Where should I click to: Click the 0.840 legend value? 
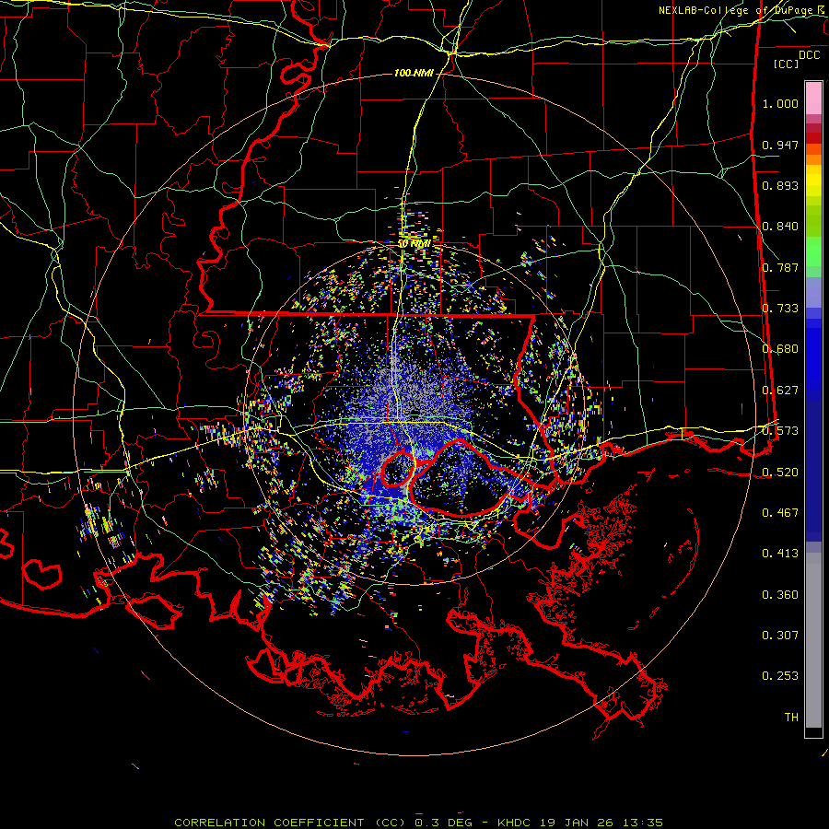pyautogui.click(x=780, y=227)
